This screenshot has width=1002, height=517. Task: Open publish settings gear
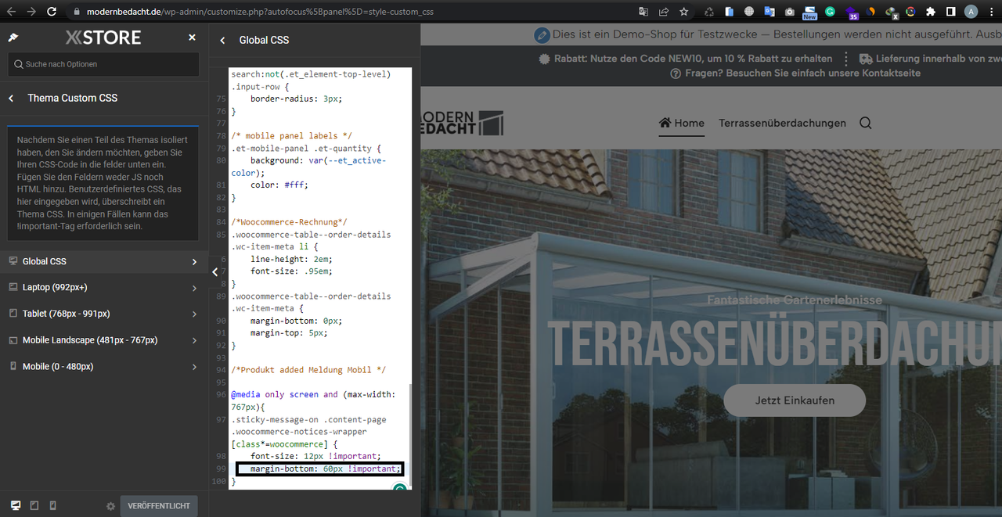(x=110, y=506)
